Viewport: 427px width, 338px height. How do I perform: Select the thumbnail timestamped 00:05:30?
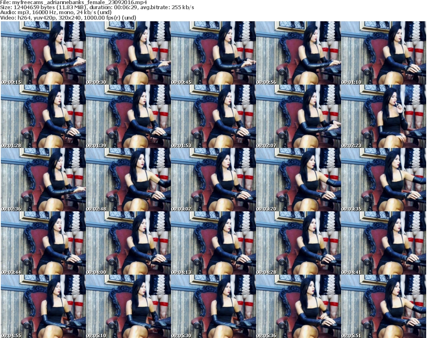[213, 306]
